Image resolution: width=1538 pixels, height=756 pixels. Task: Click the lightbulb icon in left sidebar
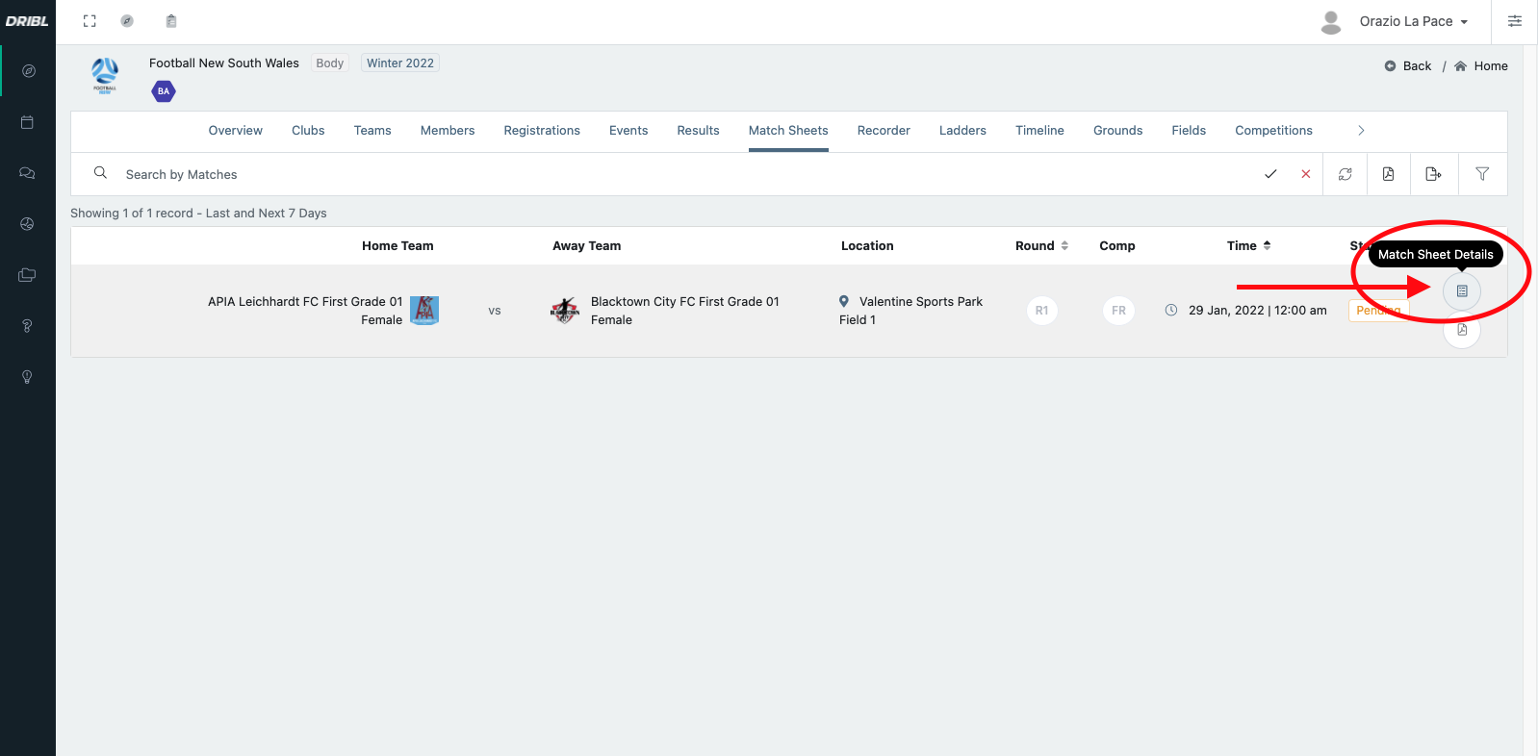27,377
